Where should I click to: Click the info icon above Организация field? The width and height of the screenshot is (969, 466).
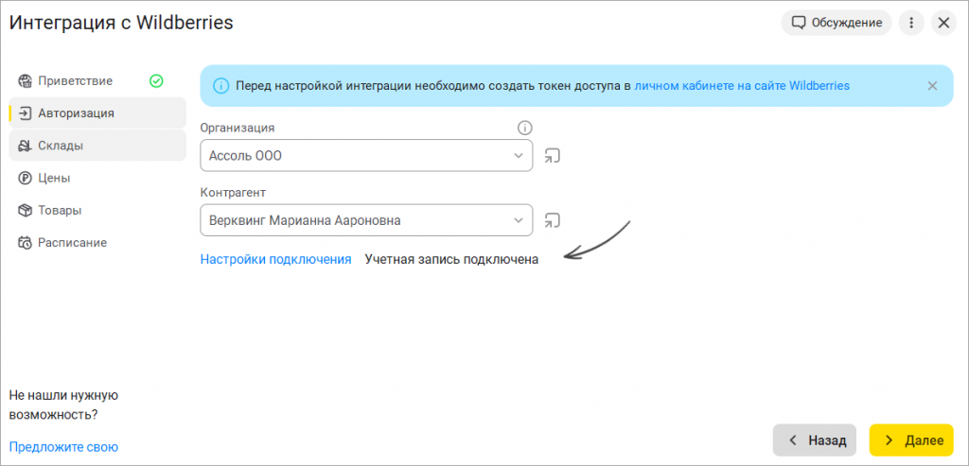(524, 128)
